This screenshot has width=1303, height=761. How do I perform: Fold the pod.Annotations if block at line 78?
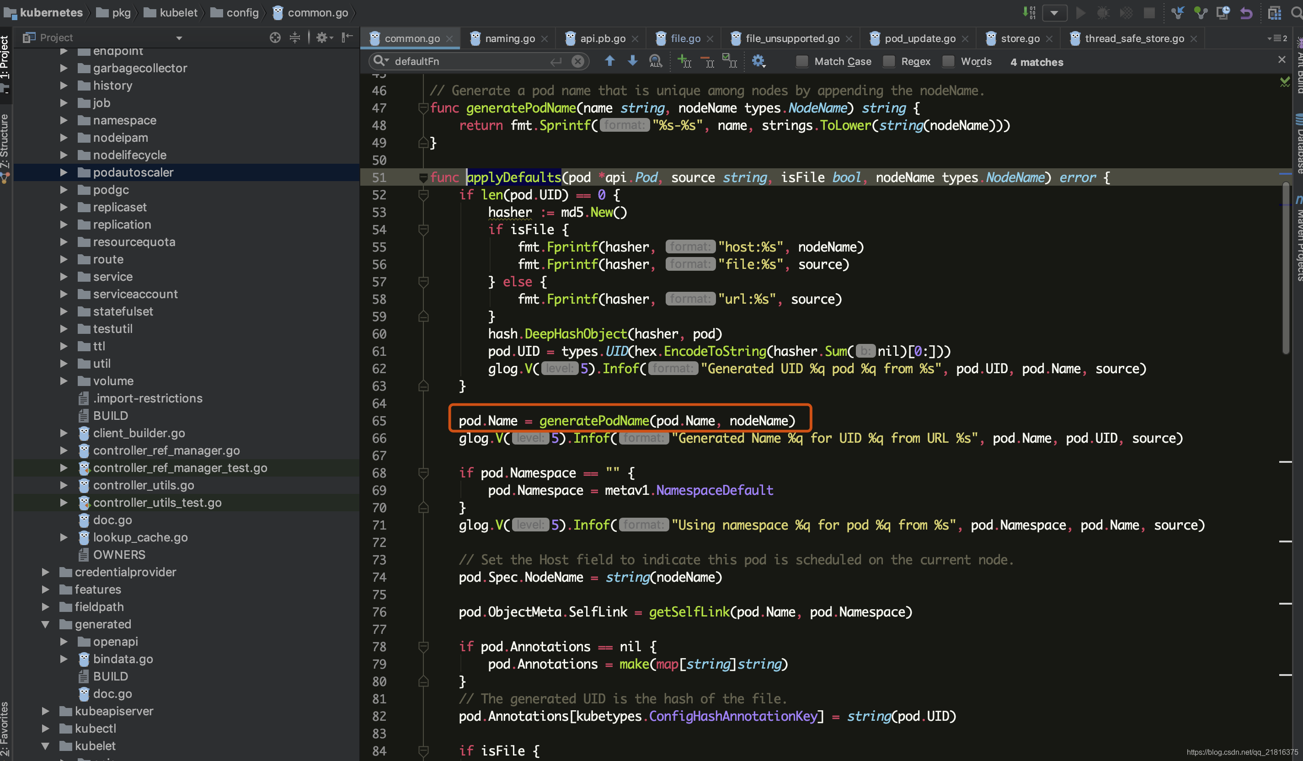[423, 647]
